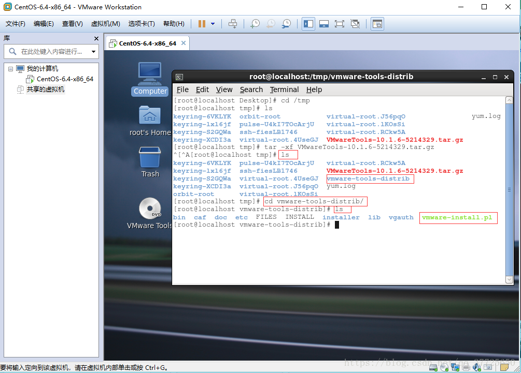Click the library search input field
521x373 pixels.
click(51, 51)
